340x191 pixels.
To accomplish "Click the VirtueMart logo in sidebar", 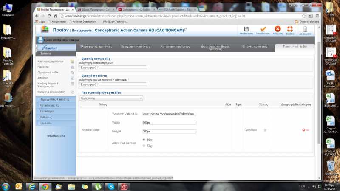I will click(49, 48).
